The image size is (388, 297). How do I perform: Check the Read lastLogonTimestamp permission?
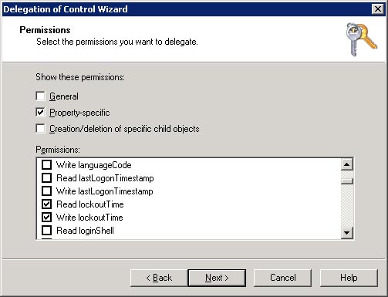pyautogui.click(x=46, y=178)
